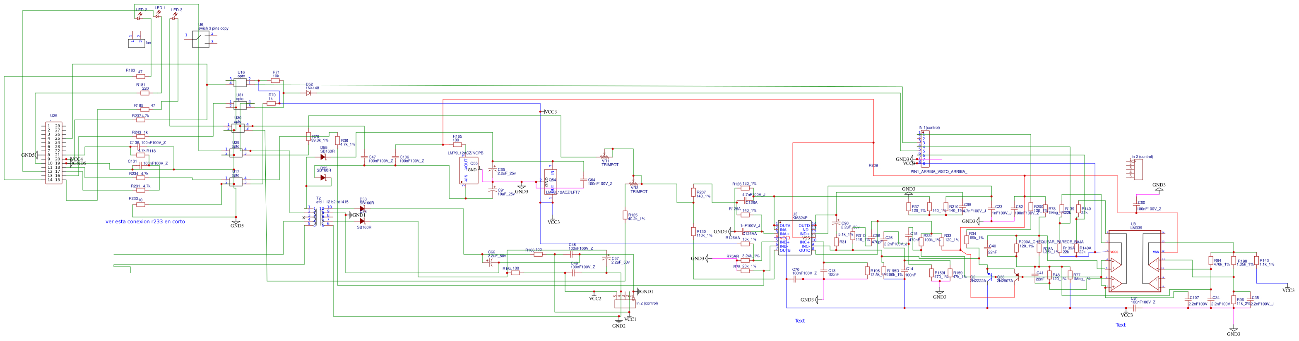Select transformer T2 symbol
This screenshot has width=1299, height=341.
tap(319, 216)
